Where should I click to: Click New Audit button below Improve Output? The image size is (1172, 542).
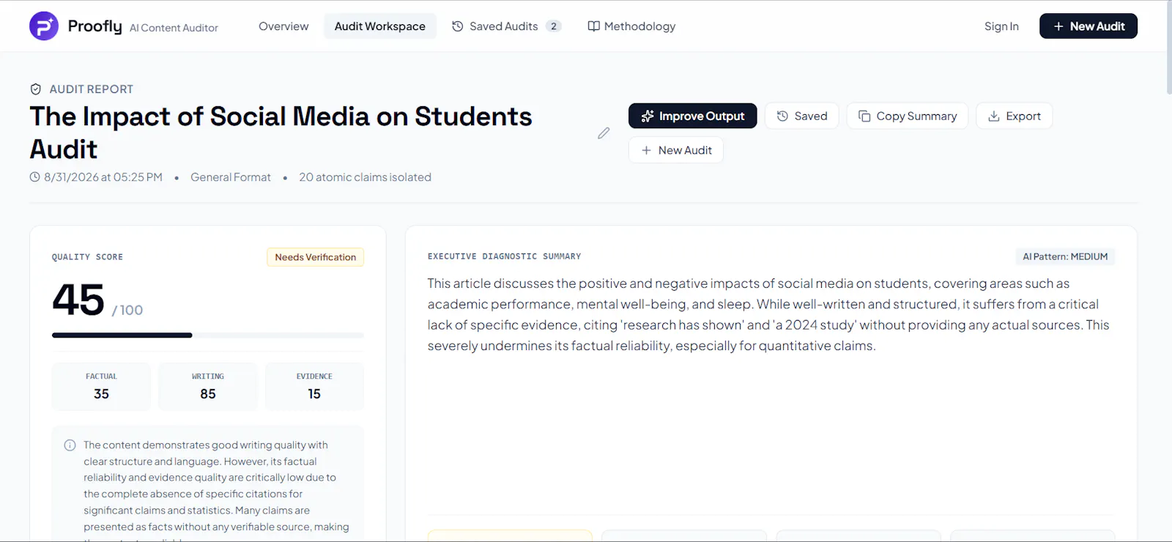point(676,150)
